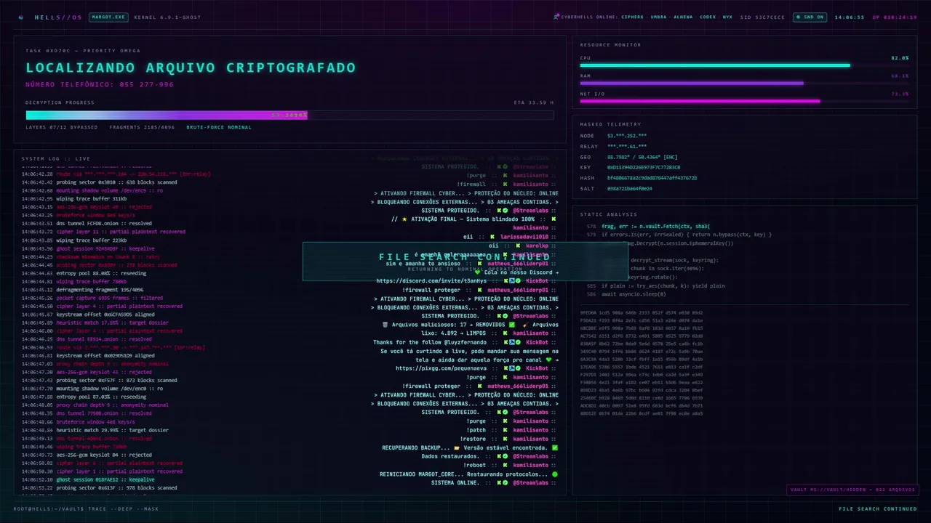The image size is (931, 523).
Task: Click NYX in the online list
Action: [728, 17]
